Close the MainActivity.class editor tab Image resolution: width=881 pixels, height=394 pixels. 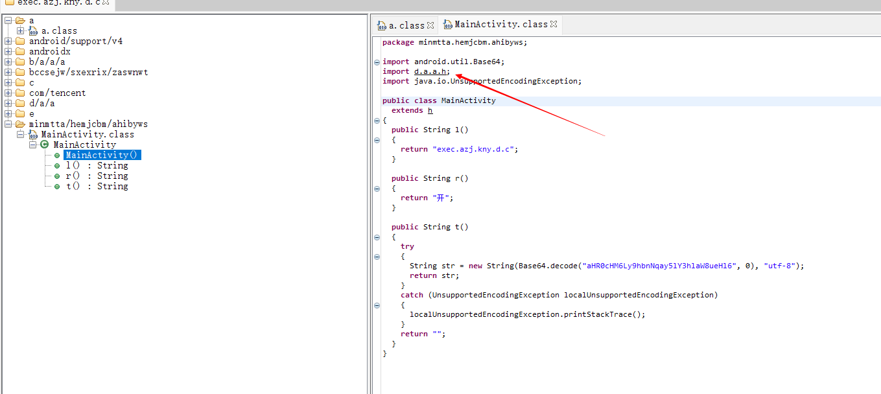tap(554, 24)
